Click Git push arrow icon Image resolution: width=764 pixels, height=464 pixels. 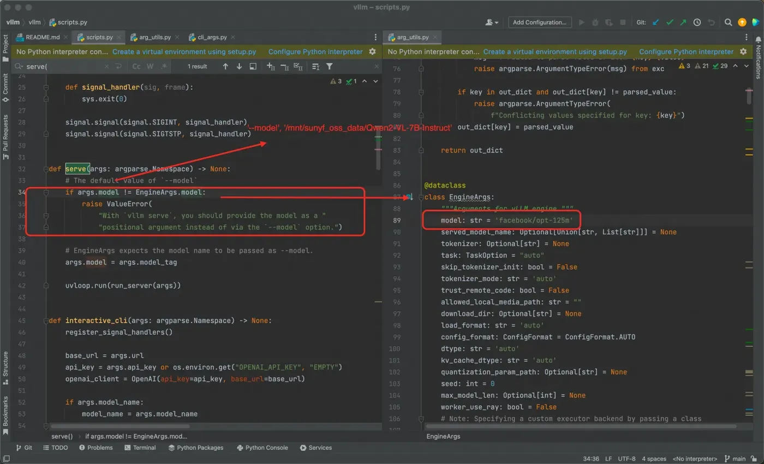[x=683, y=22]
